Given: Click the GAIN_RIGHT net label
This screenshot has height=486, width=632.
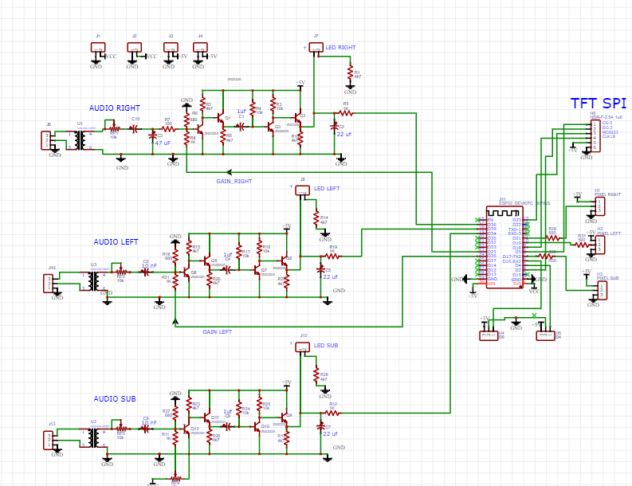Looking at the screenshot, I should (x=234, y=182).
